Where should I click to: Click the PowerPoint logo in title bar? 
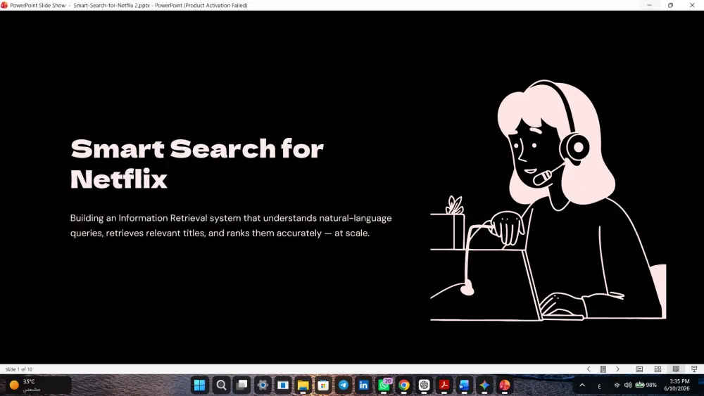[x=4, y=6]
